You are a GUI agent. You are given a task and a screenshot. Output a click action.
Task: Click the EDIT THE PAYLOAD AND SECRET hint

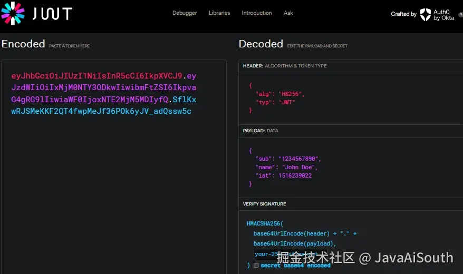point(317,46)
